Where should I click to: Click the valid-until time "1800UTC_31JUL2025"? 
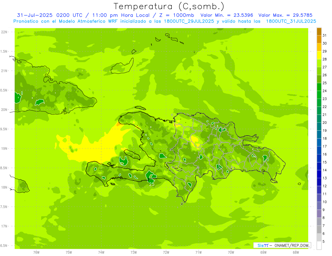[x=291, y=21]
